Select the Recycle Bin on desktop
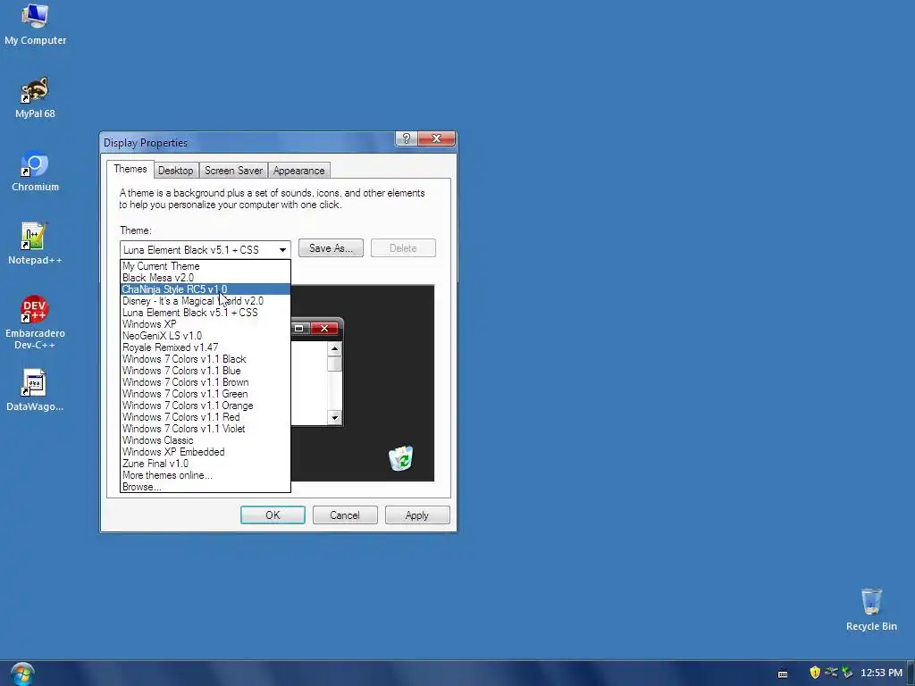 point(871,609)
